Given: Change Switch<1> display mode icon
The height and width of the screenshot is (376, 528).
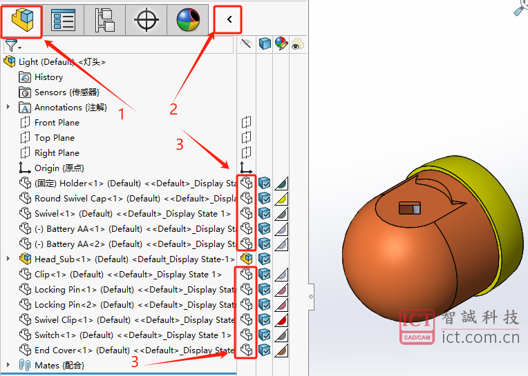Looking at the screenshot, I should (265, 335).
